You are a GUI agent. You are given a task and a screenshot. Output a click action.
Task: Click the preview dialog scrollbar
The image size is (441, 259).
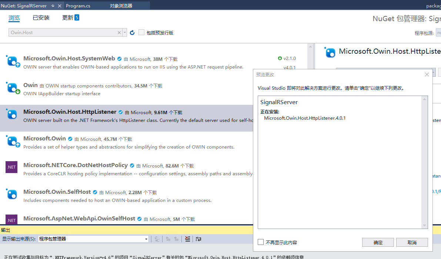pos(425,159)
